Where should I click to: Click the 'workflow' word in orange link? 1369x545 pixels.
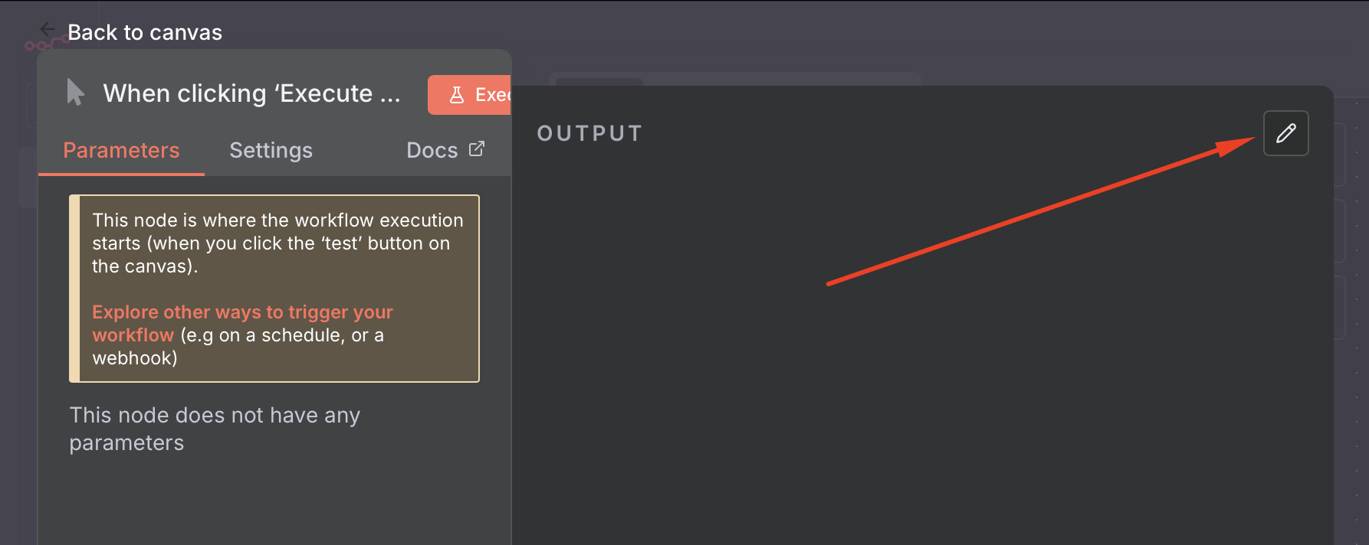133,335
